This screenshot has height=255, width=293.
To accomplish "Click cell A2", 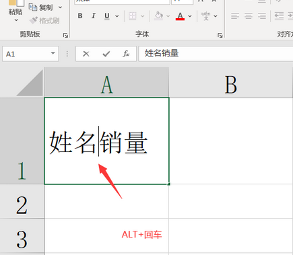I will click(x=106, y=201).
